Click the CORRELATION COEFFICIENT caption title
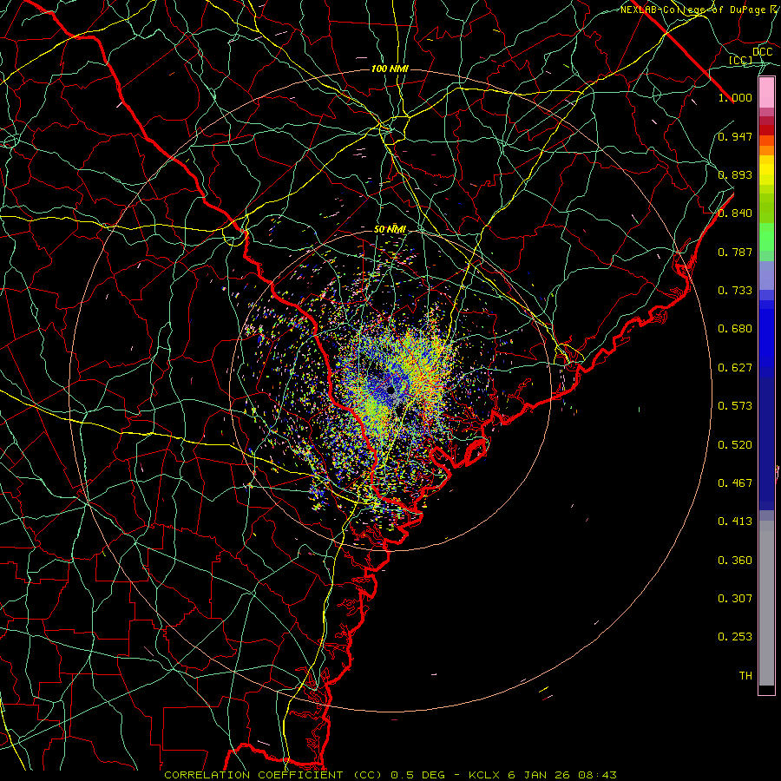Image resolution: width=781 pixels, height=781 pixels. click(x=253, y=775)
